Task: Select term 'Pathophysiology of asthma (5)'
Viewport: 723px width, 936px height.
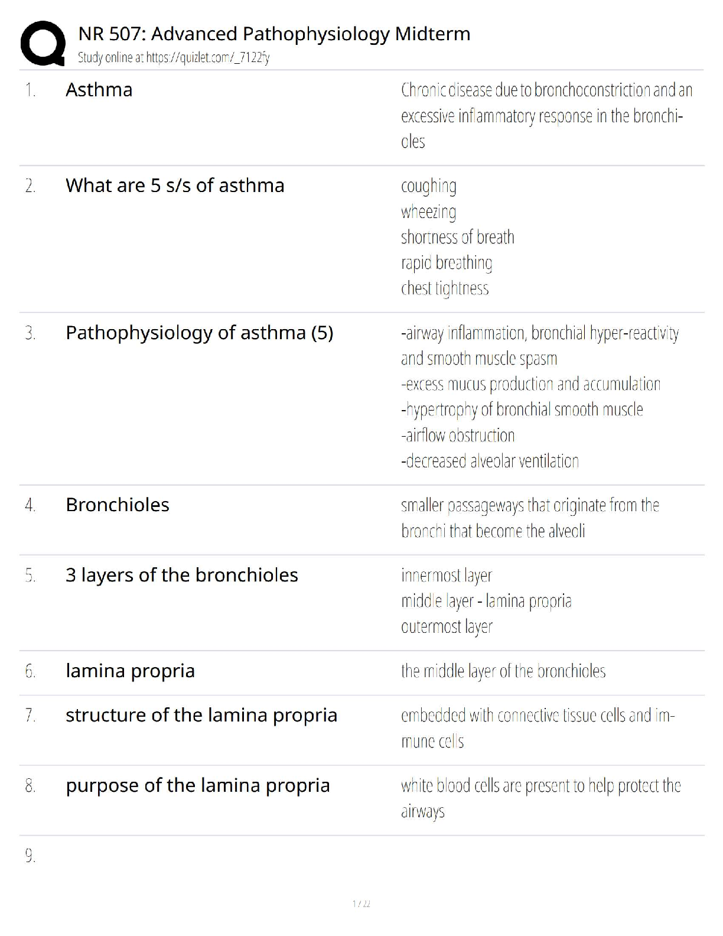Action: pos(199,333)
